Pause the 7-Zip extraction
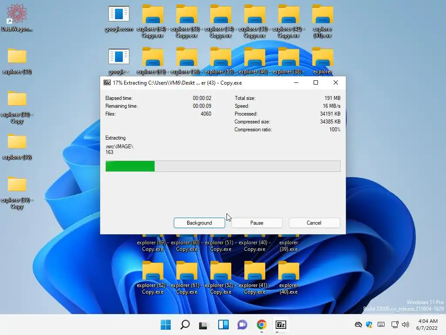Image resolution: width=446 pixels, height=335 pixels. [257, 223]
